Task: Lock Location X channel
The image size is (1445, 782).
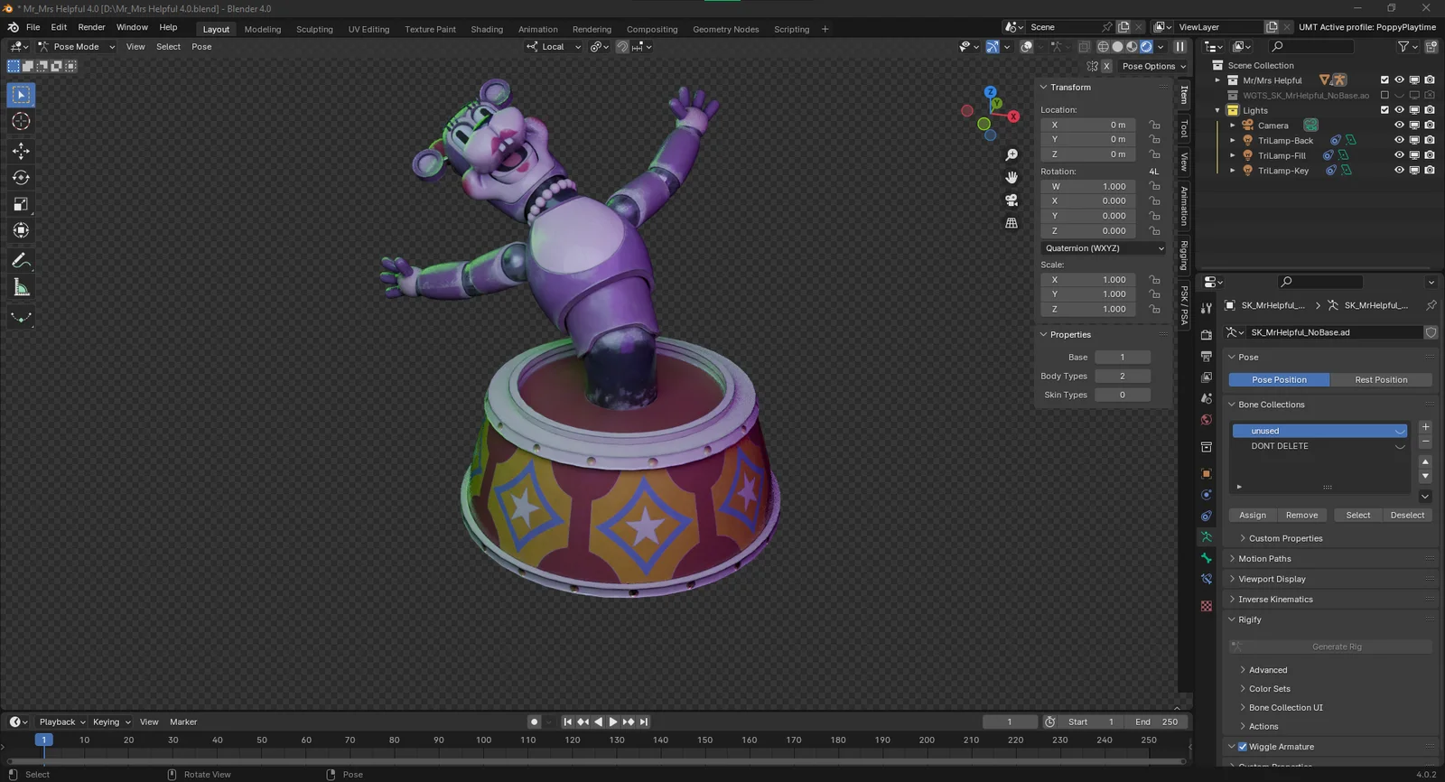Action: [x=1154, y=125]
